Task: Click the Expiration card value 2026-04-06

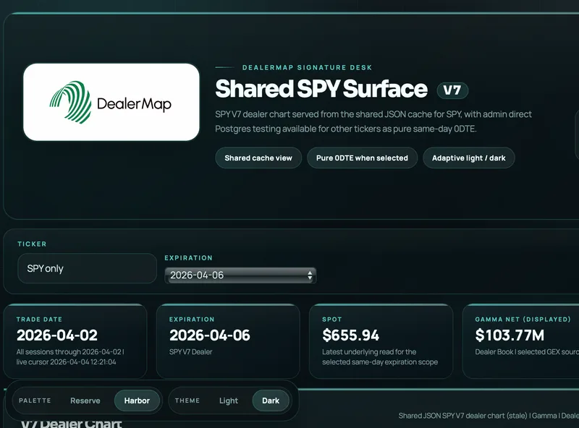Action: click(210, 335)
